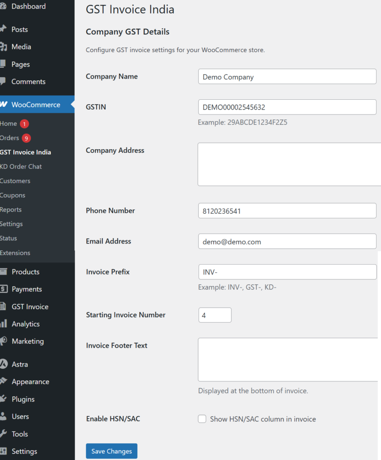Open the Astra menu
Screen dimensions: 381x460
(x=20, y=364)
